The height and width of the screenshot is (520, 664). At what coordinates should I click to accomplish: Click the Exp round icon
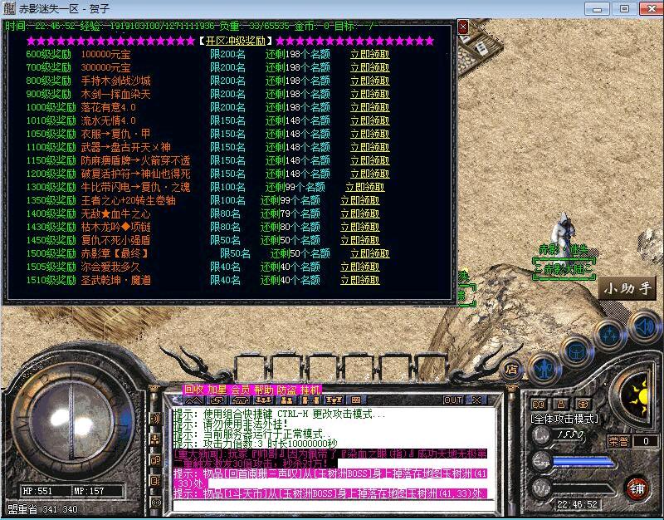tap(541, 461)
